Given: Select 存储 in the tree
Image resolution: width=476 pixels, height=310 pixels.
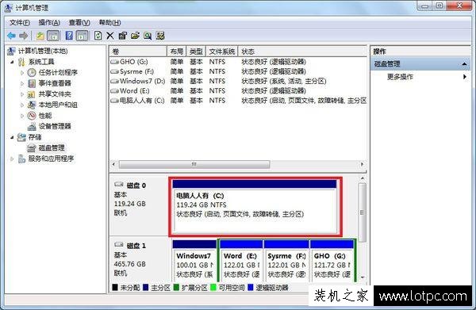Looking at the screenshot, I should 35,137.
